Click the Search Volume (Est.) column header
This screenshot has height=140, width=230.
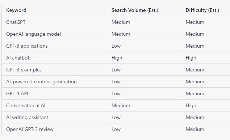135,10
